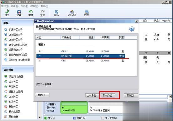Choose the 切割分区 operation icon
The width and height of the screenshot is (173, 121).
click(6, 86)
